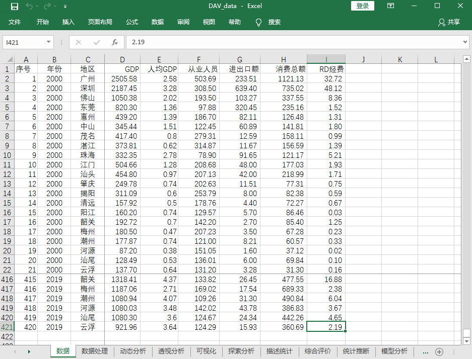The width and height of the screenshot is (472, 359).
Task: Open the 插入 ribbon tab
Action: (68, 22)
